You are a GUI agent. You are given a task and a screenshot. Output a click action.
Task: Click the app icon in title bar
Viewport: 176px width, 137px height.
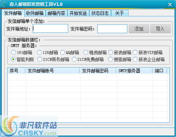[x=4, y=4]
